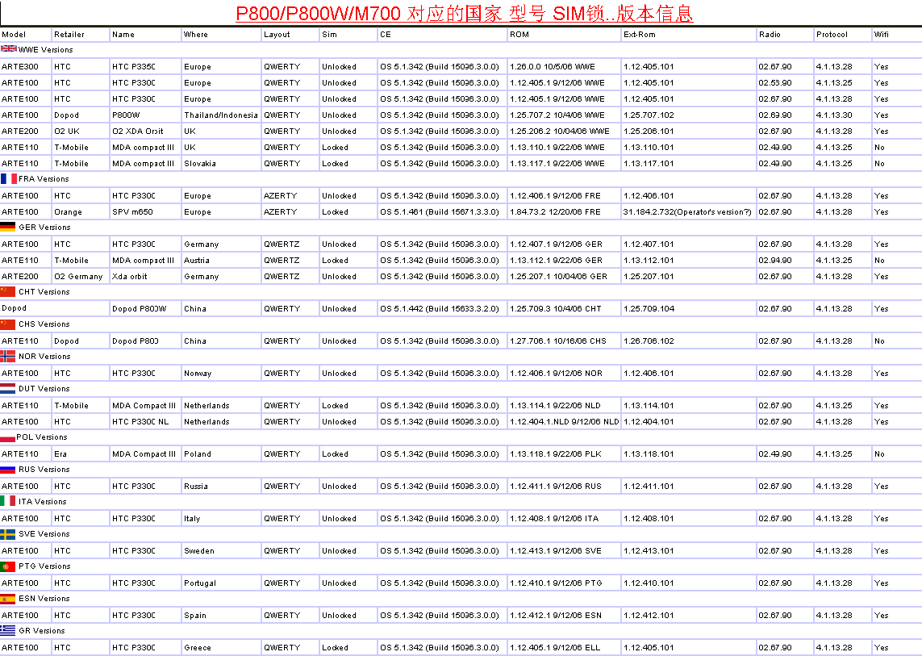922x656 pixels.
Task: Click the Where column header
Action: pos(196,34)
